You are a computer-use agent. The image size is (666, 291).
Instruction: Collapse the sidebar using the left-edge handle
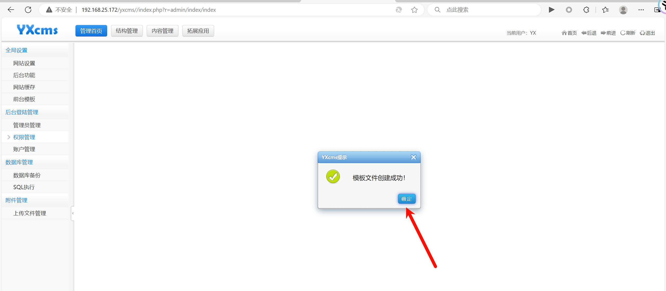tap(73, 213)
